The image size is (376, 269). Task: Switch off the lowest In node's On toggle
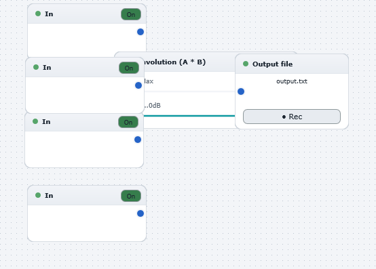click(131, 196)
